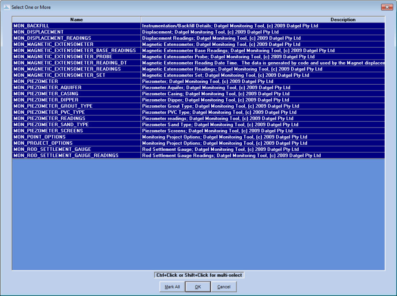Click the dialog title bar icon
This screenshot has height=296, width=397.
pyautogui.click(x=6, y=7)
